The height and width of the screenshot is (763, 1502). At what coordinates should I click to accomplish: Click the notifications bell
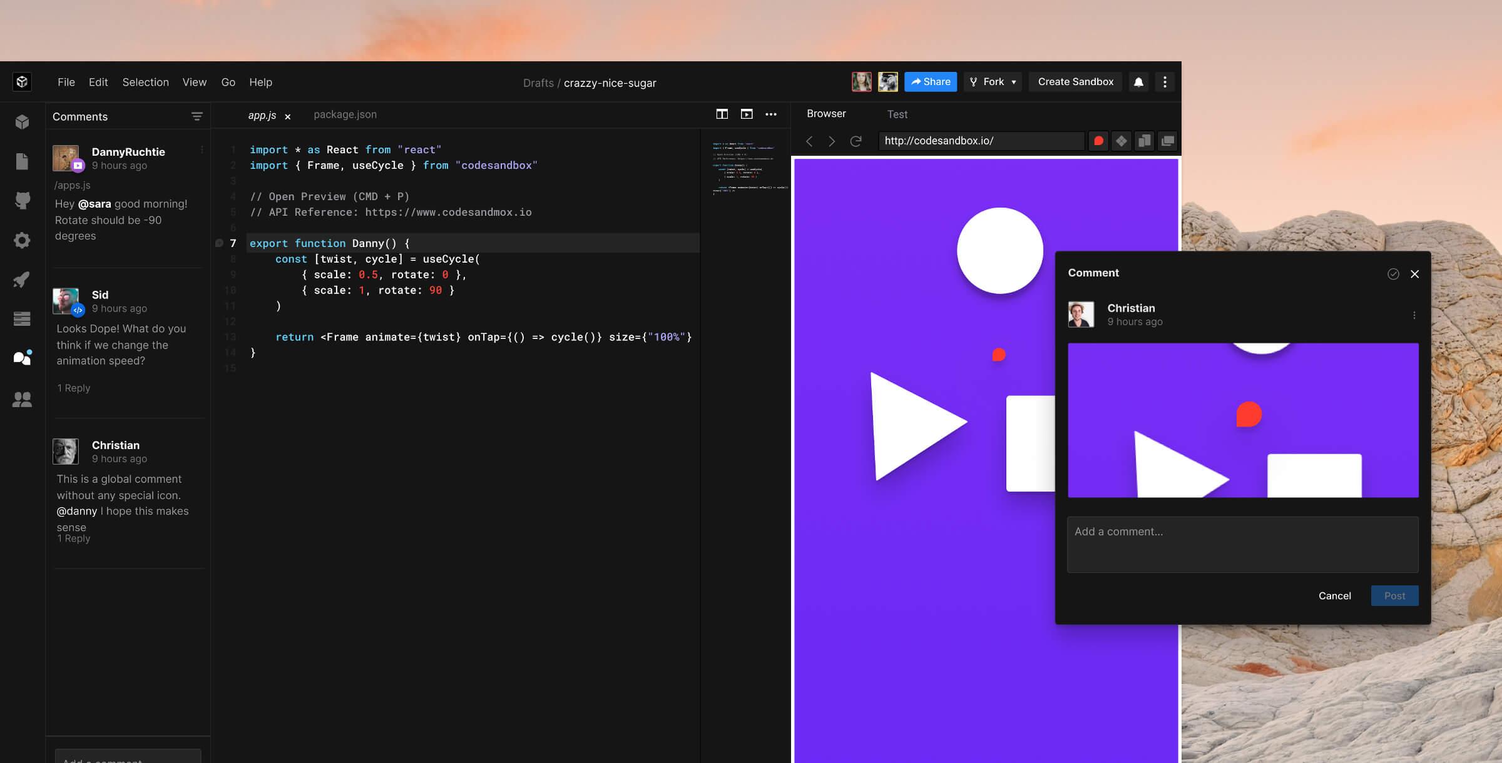pyautogui.click(x=1138, y=81)
